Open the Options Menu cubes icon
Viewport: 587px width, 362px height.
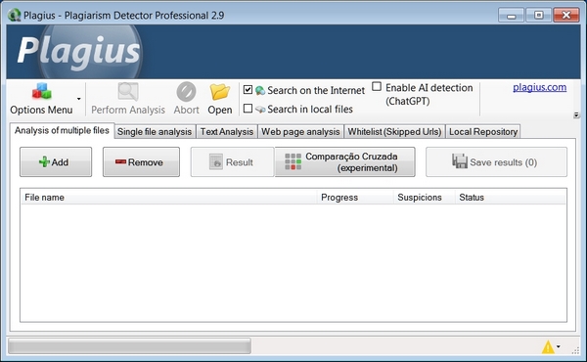pyautogui.click(x=41, y=91)
